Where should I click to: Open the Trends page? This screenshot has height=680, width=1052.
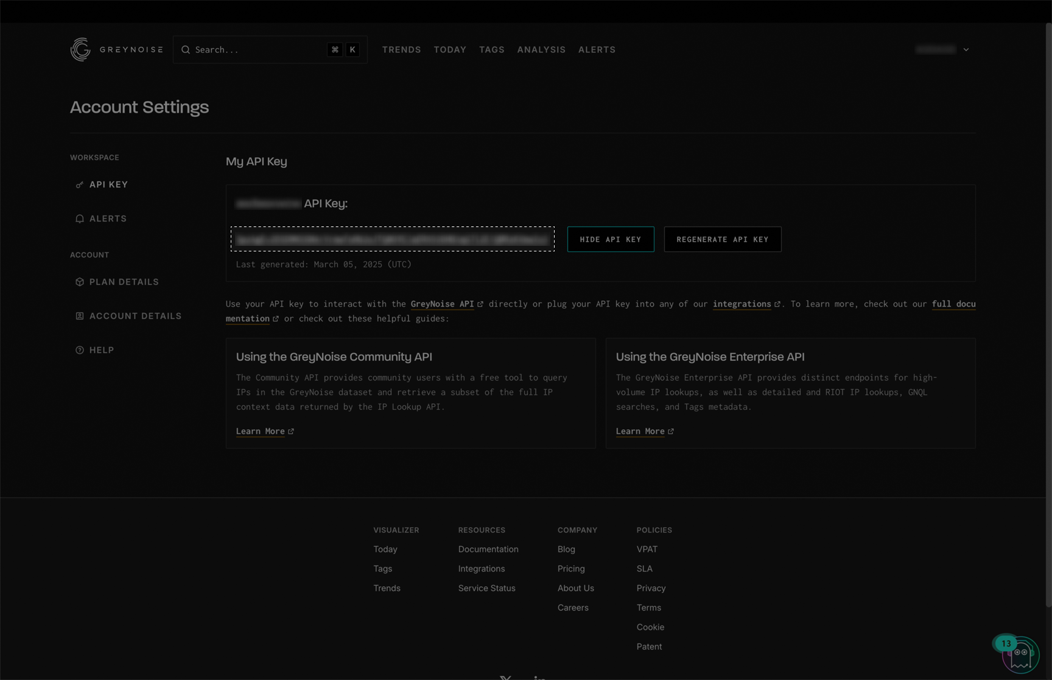click(x=402, y=50)
